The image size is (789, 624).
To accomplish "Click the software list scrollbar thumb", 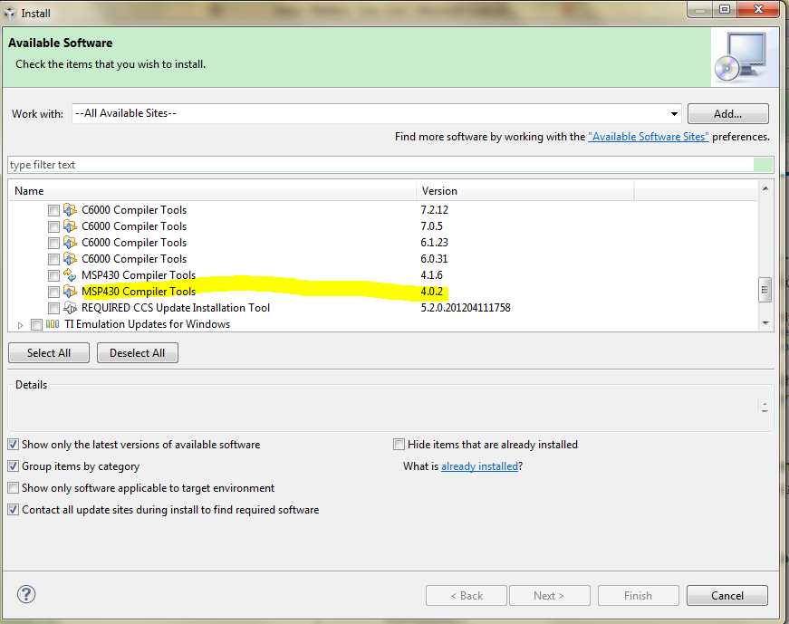I will tap(765, 290).
